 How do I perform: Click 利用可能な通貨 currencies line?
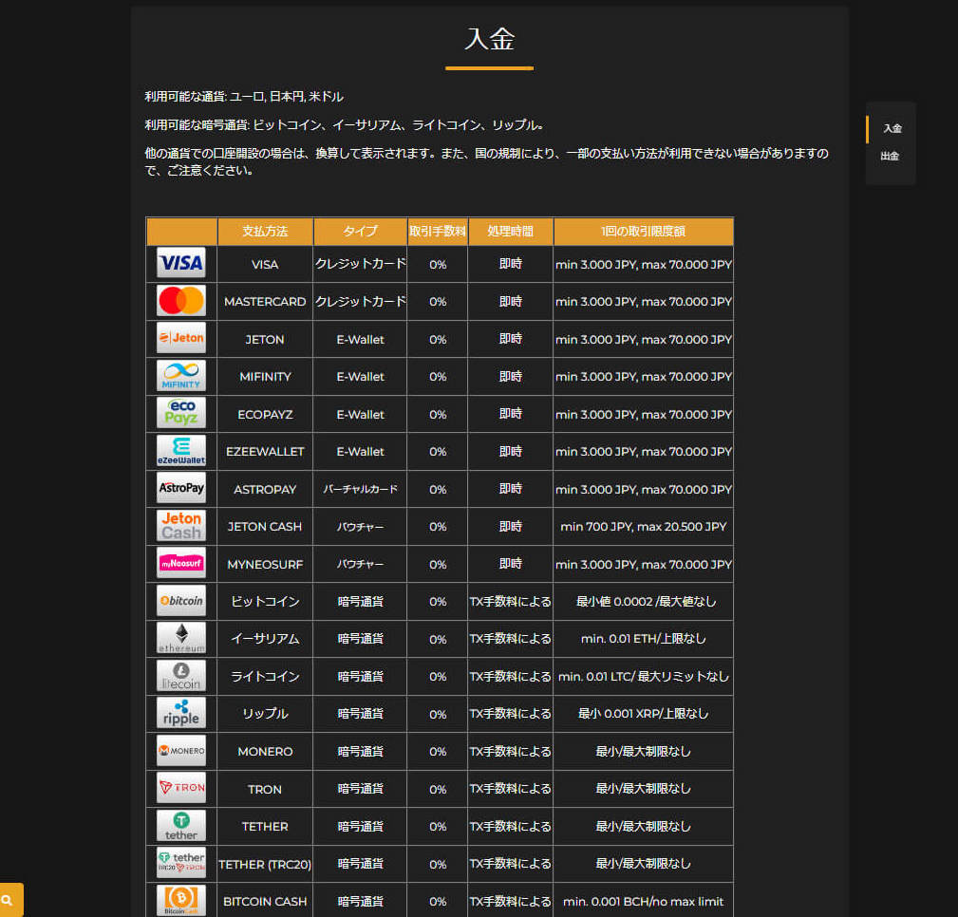coord(244,97)
